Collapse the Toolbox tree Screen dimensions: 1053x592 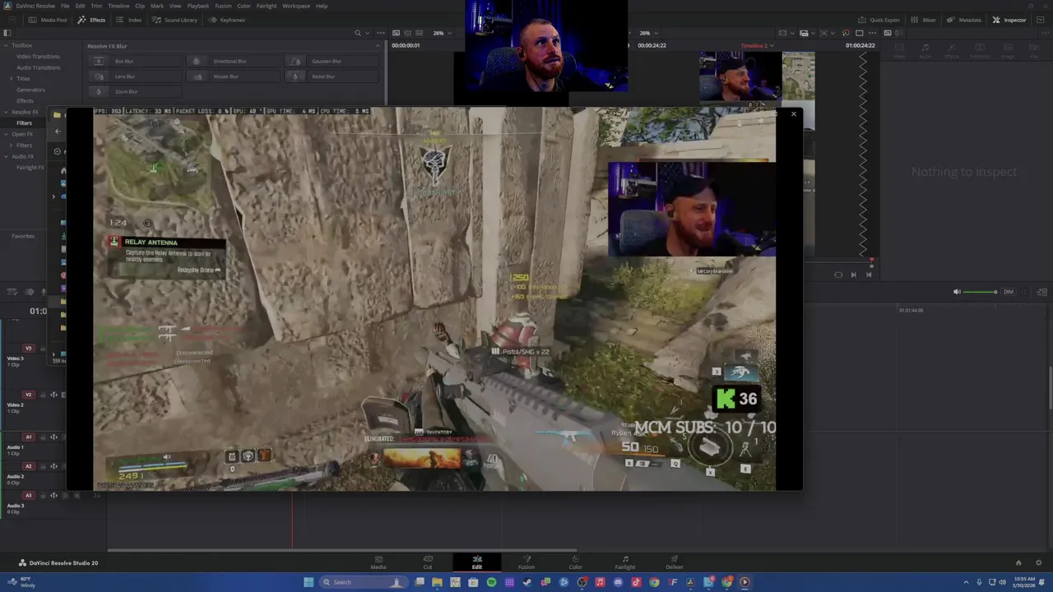point(6,45)
